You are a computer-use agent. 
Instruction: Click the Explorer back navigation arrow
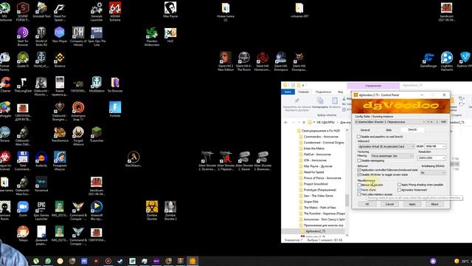pyautogui.click(x=286, y=123)
